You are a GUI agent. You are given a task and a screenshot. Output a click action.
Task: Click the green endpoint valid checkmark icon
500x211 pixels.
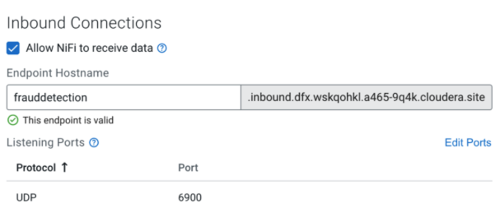point(13,120)
